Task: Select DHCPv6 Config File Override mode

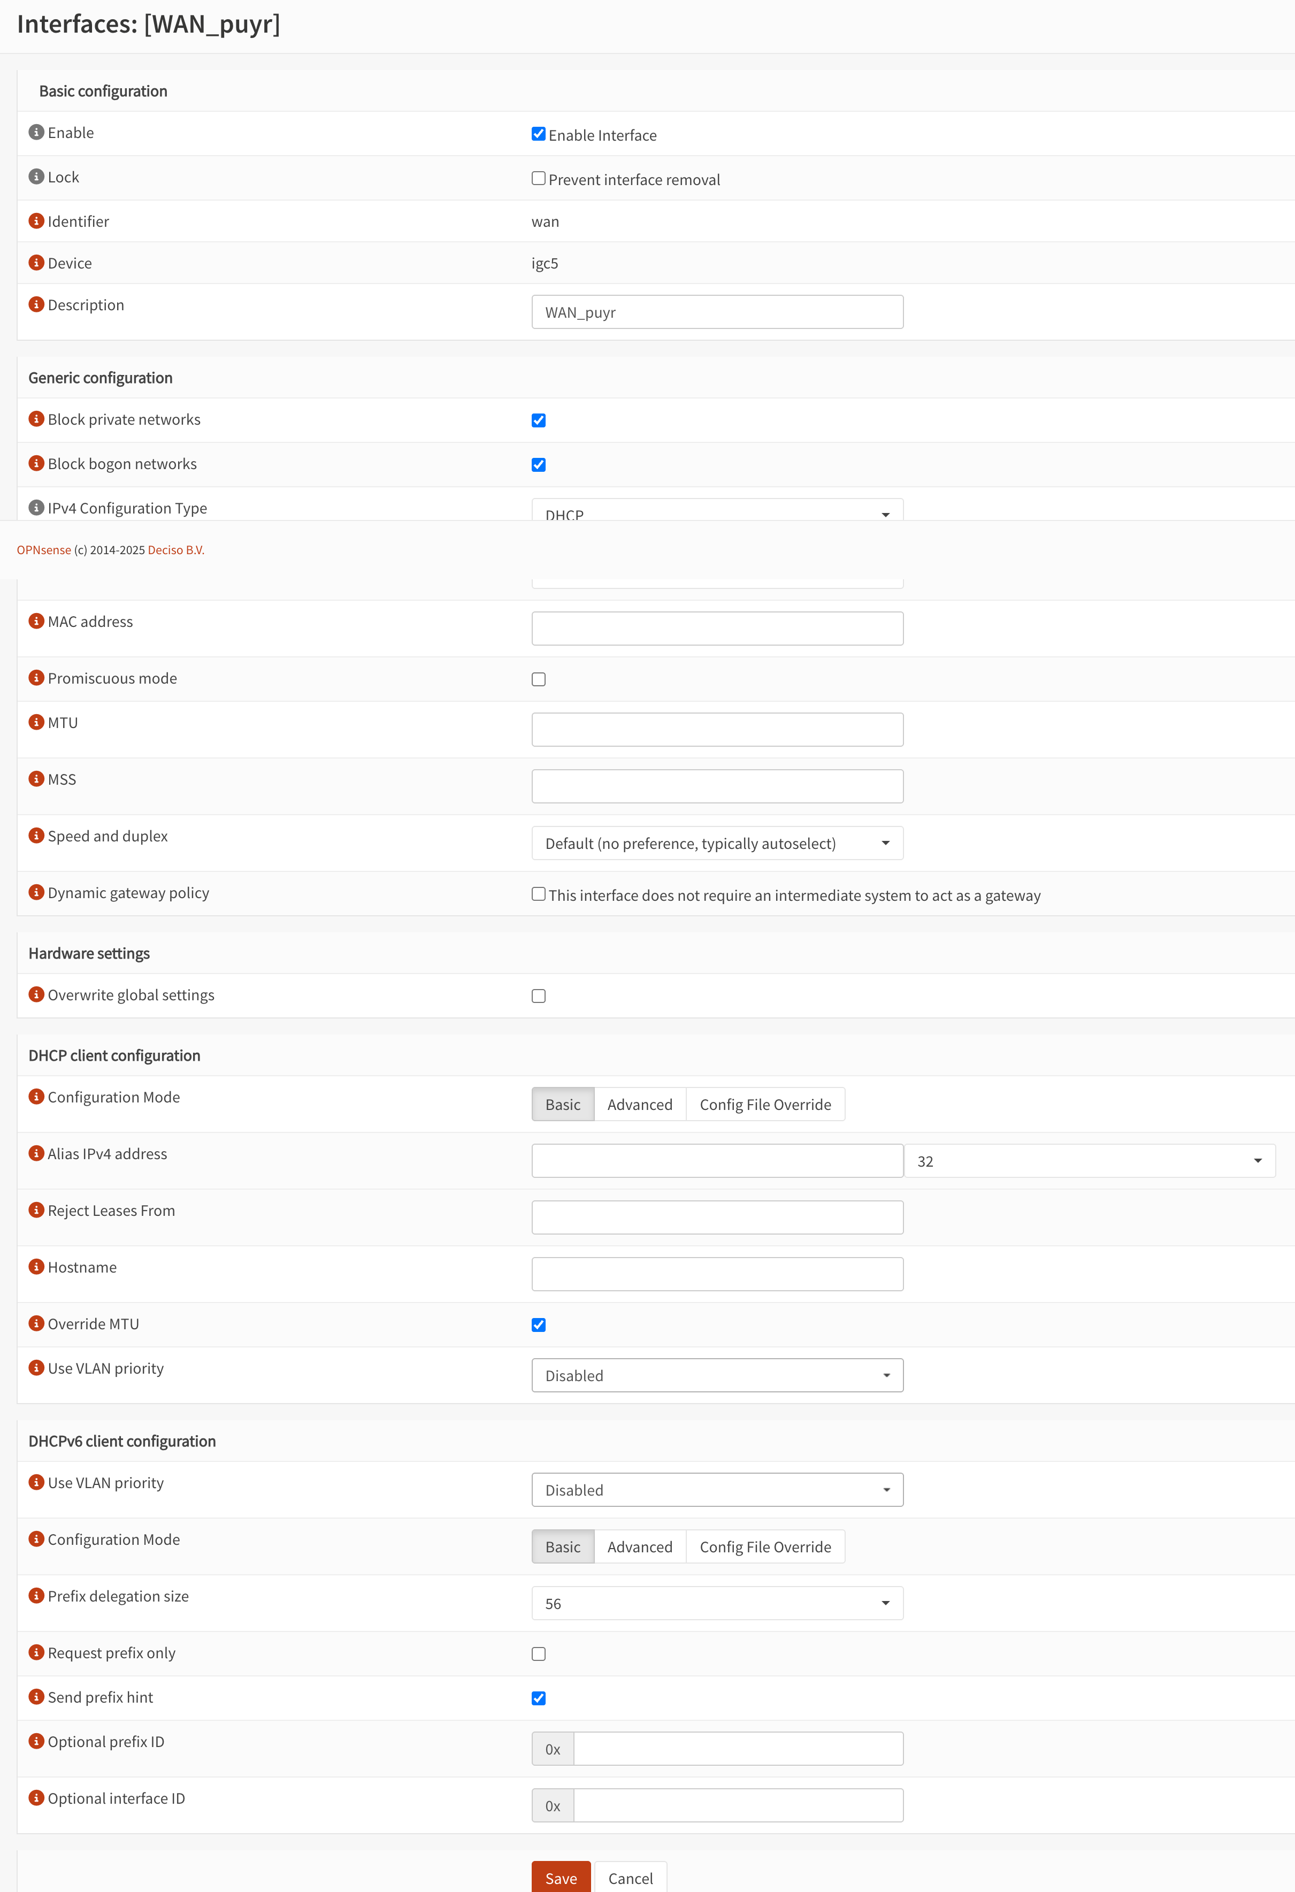Action: click(765, 1547)
